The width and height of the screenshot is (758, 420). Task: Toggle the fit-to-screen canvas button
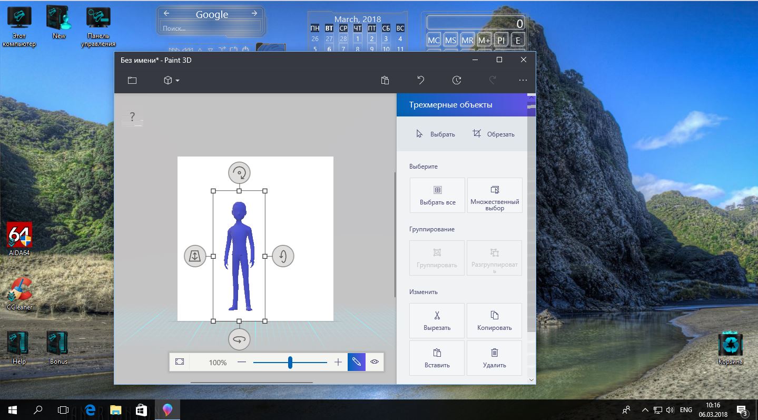point(180,362)
